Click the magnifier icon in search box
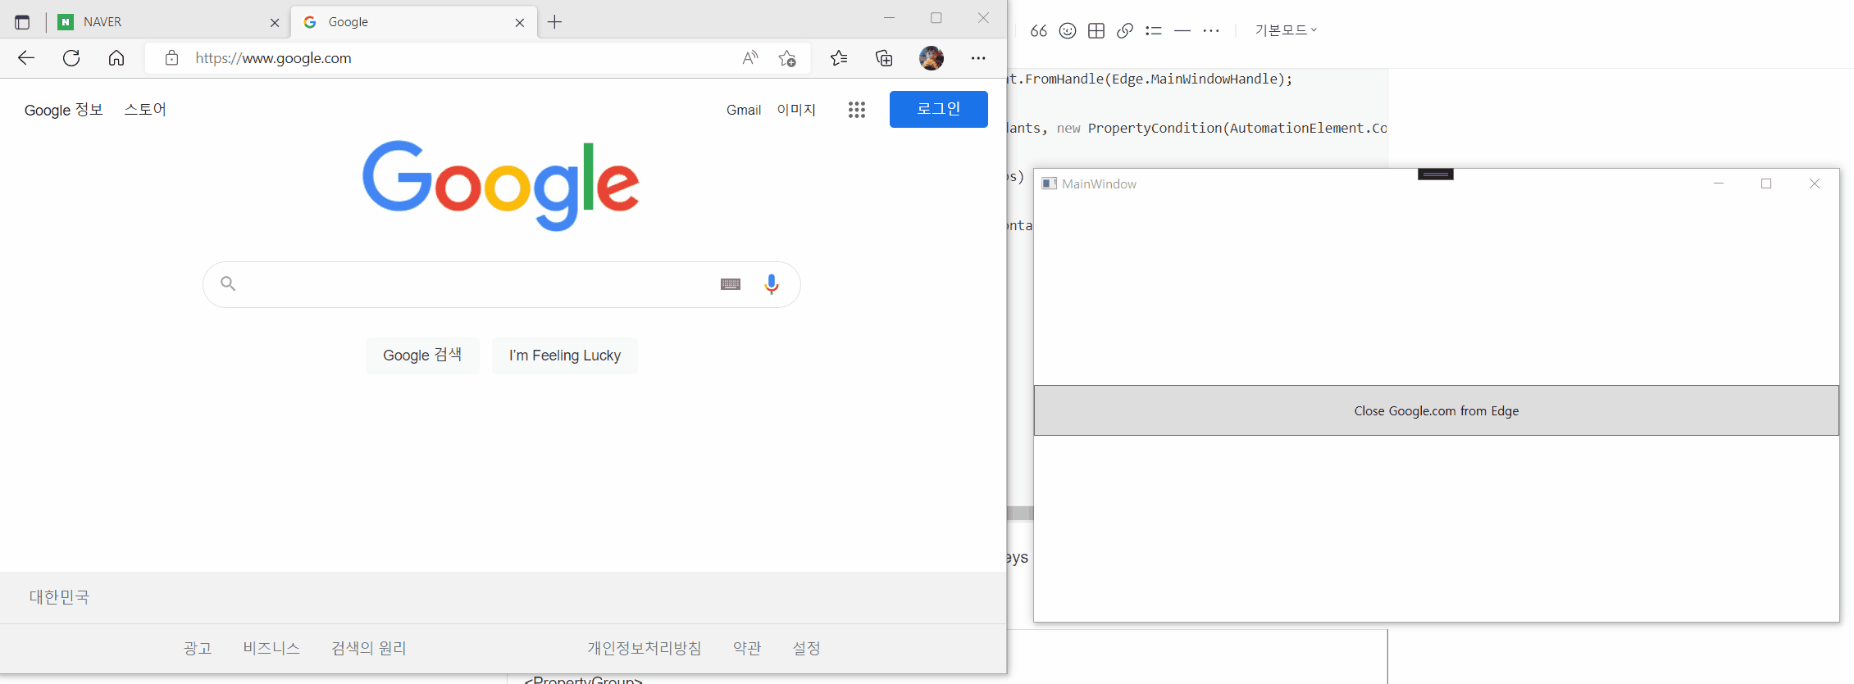 228,284
